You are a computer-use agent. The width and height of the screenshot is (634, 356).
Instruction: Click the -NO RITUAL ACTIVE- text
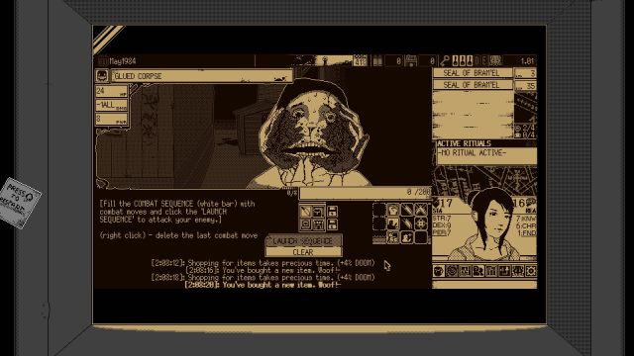coord(472,153)
